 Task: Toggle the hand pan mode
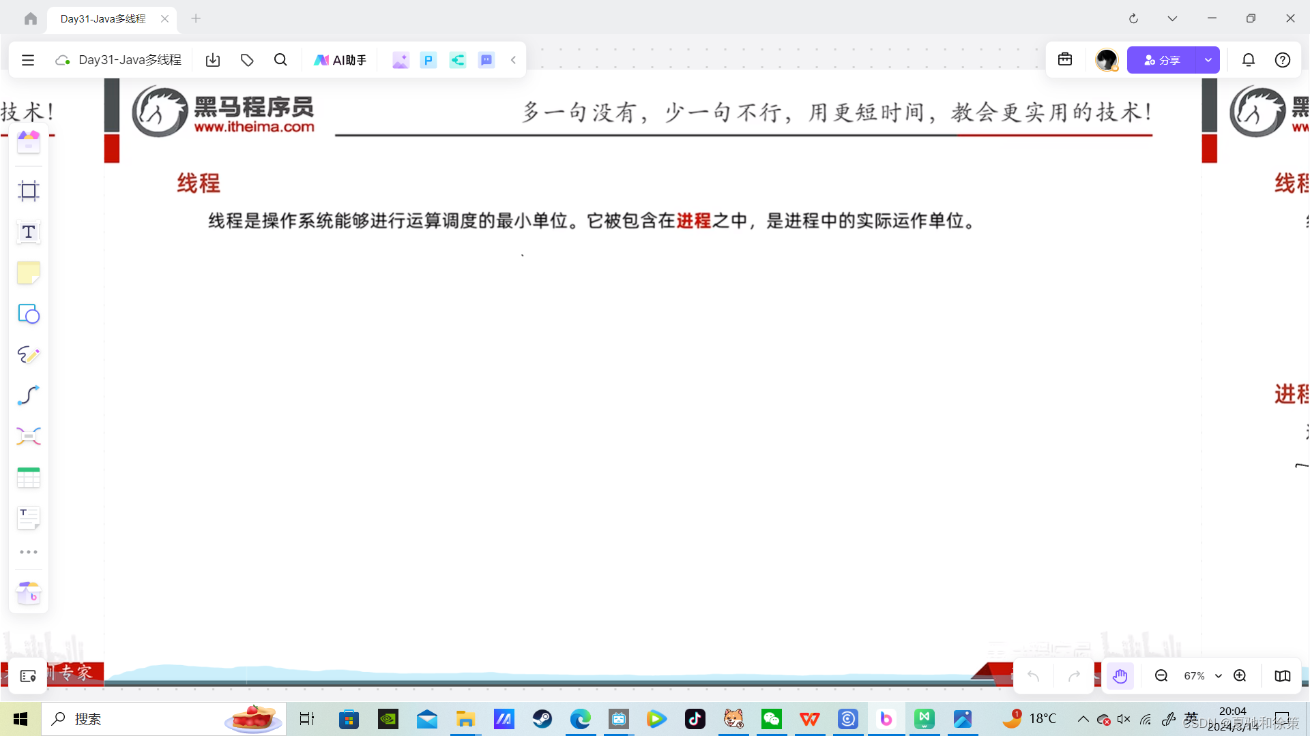1120,676
